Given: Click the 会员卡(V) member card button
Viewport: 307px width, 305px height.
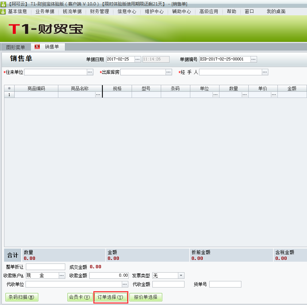Looking at the screenshot, I should point(80,297).
